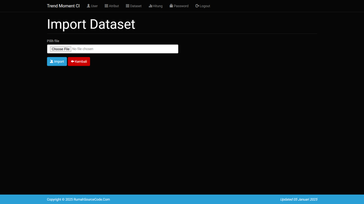Log out using Logout link

203,6
